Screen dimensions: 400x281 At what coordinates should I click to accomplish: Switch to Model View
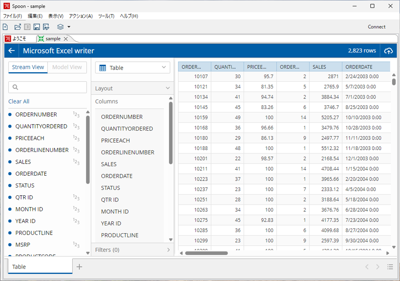[x=67, y=67]
